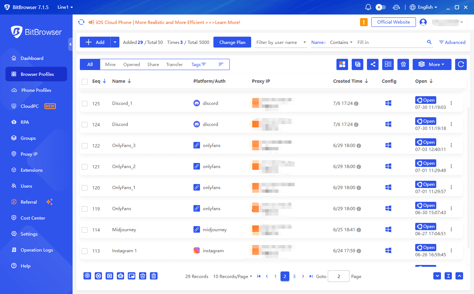
Task: Click the search magnifier icon
Action: [429, 42]
